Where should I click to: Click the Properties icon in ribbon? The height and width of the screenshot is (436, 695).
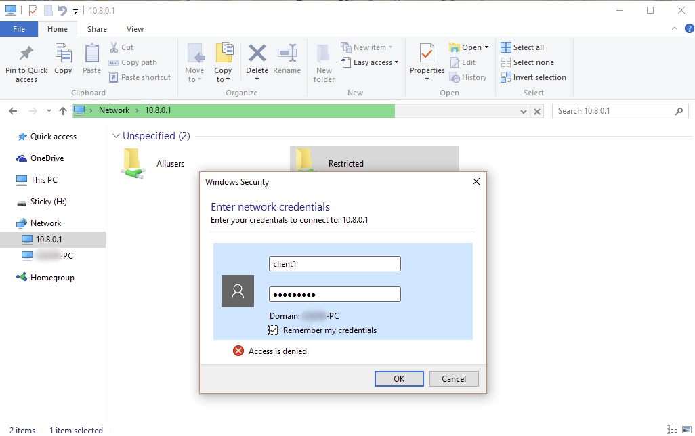tap(427, 53)
